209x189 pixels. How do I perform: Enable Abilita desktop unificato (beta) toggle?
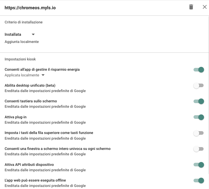point(199,86)
